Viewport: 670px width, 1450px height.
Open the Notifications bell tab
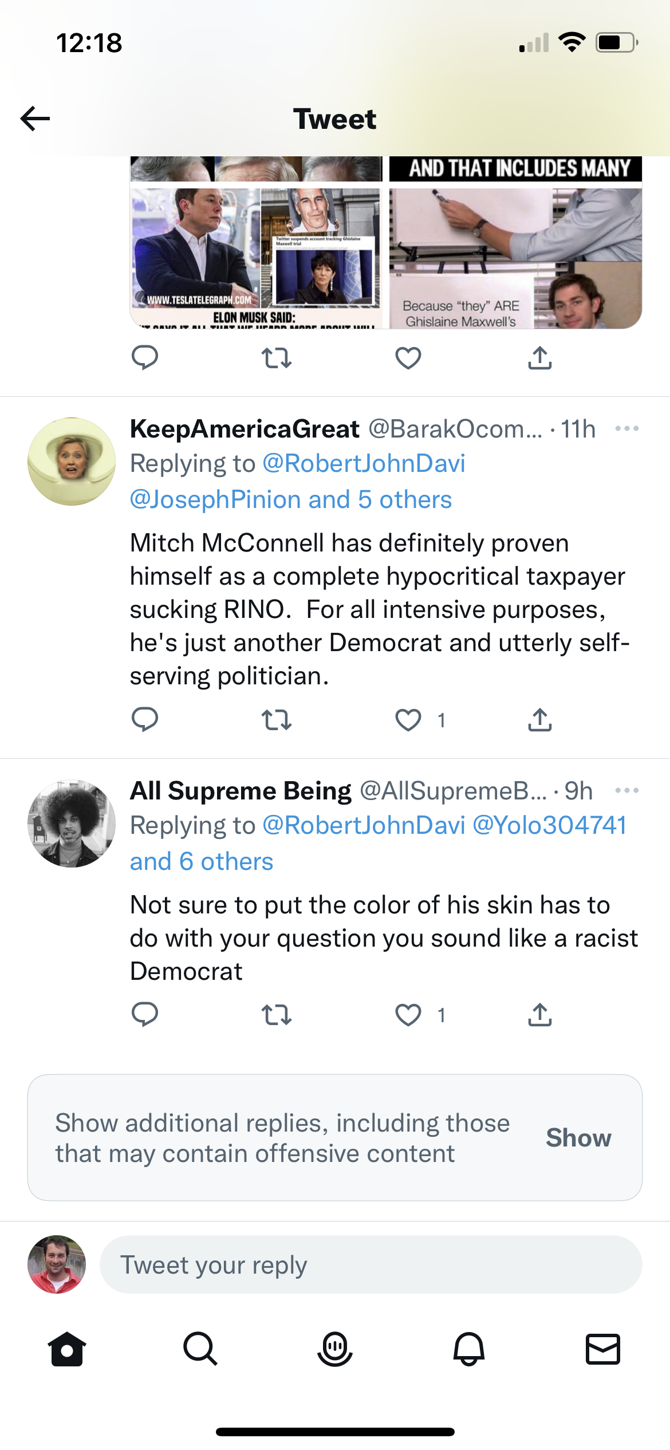469,1349
